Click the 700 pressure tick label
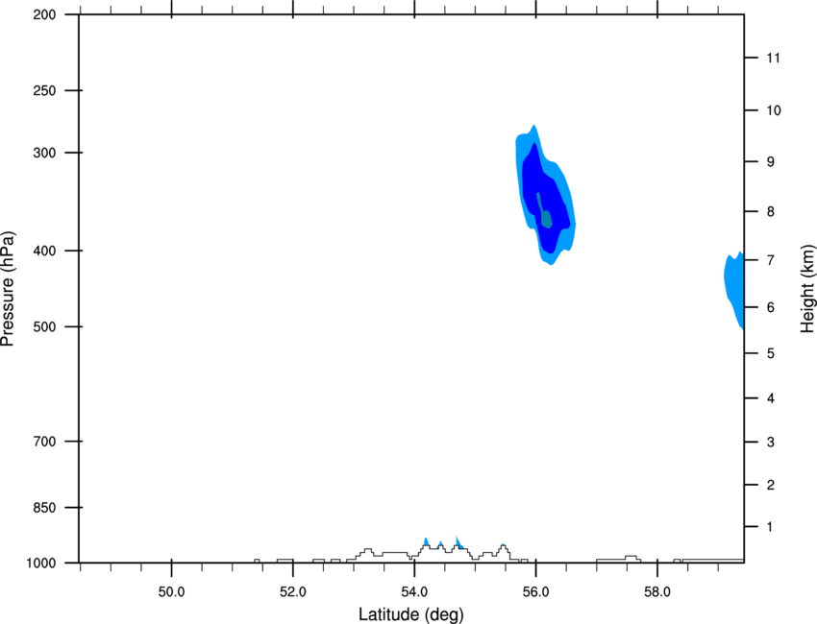Image resolution: width=817 pixels, height=624 pixels. click(44, 442)
